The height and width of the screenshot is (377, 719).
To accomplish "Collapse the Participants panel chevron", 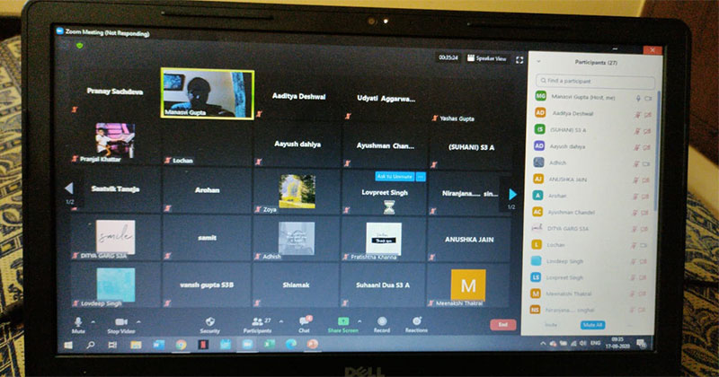I will (x=537, y=61).
